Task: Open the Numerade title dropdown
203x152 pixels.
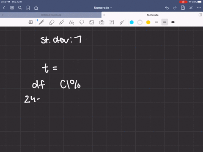Action: click(103, 8)
